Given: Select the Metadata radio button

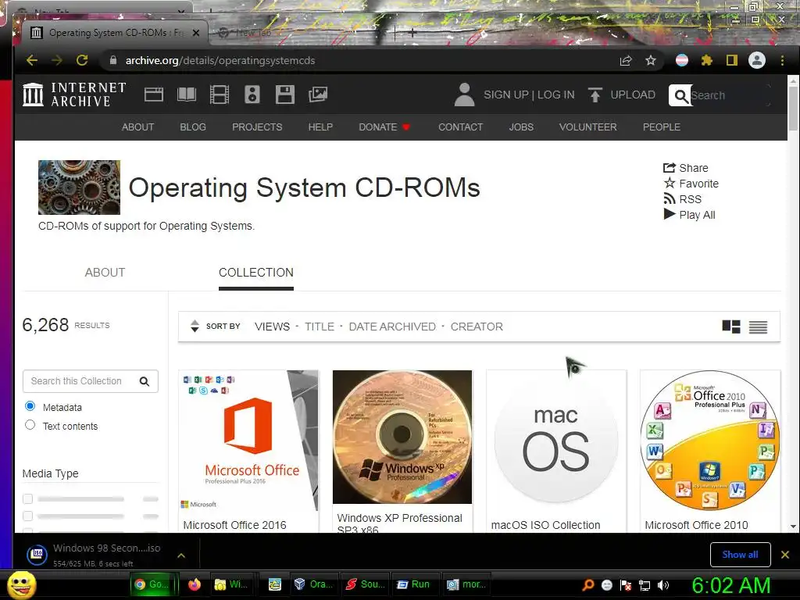Looking at the screenshot, I should [30, 406].
